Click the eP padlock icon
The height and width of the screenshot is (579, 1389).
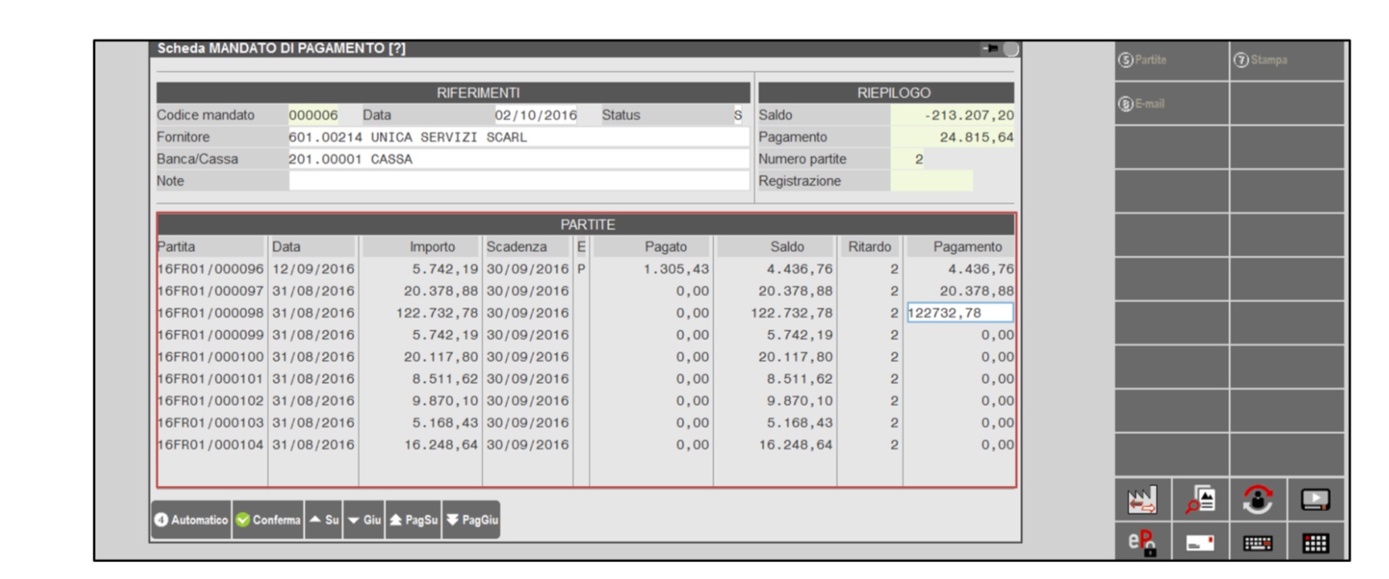pos(1142,543)
